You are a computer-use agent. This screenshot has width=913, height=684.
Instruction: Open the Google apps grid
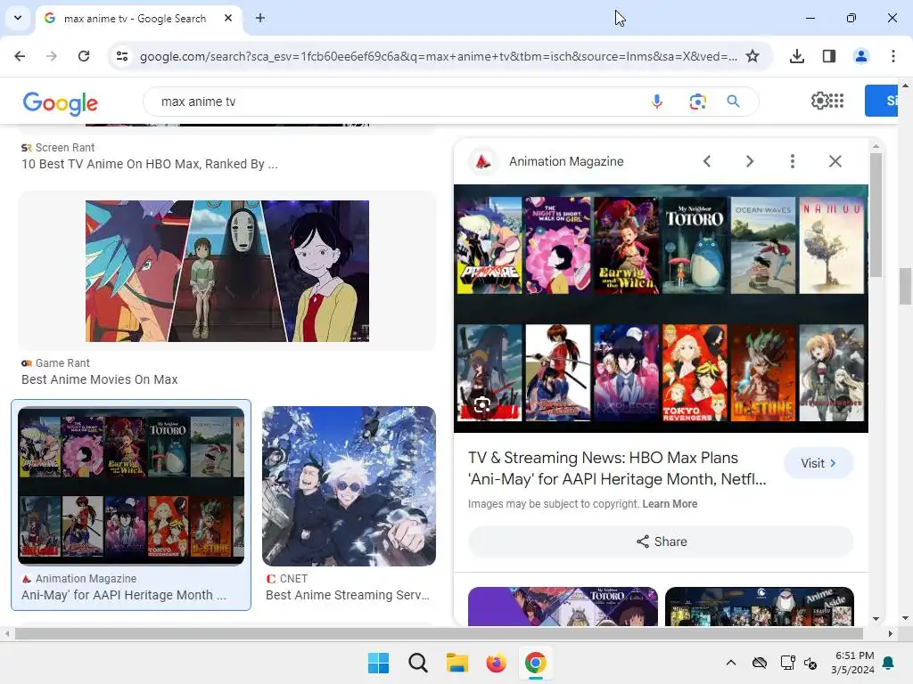(x=836, y=101)
